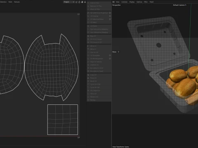
Task: Click the kiwi fruit pile in the viewport
Action: [183, 85]
